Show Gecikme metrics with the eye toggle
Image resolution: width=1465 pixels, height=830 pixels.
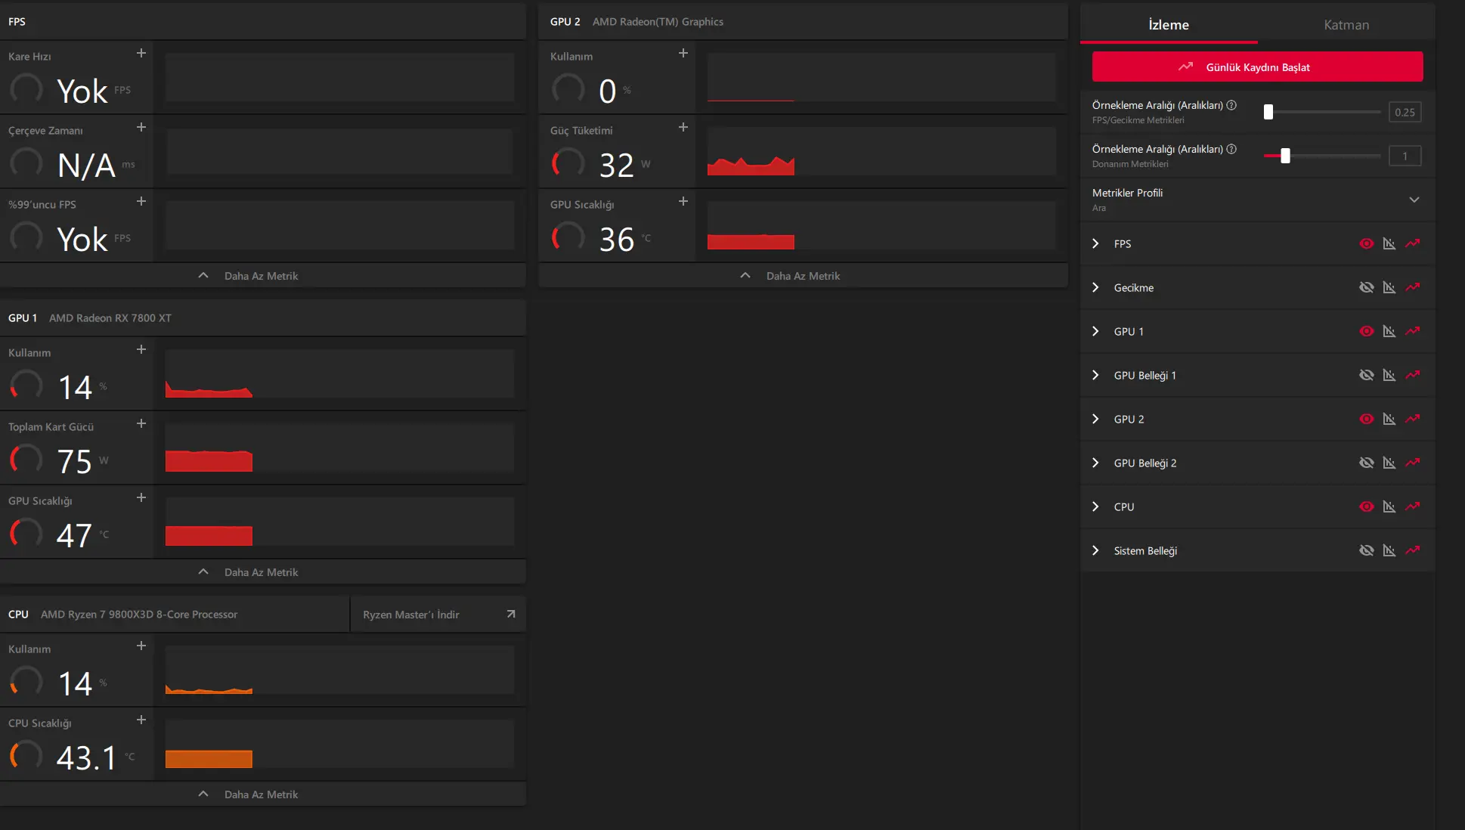pos(1367,287)
